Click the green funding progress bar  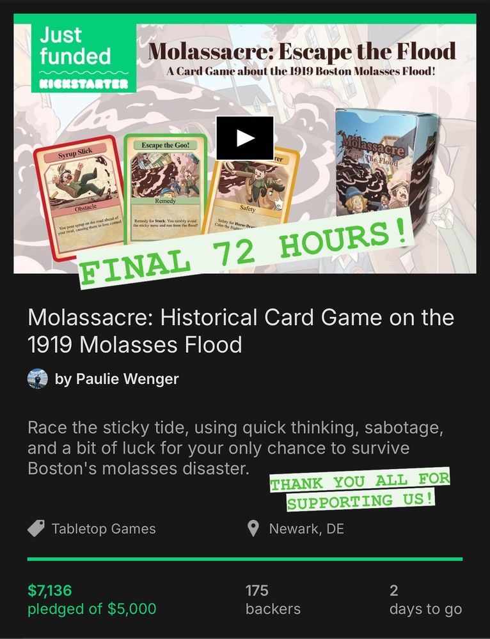245,559
